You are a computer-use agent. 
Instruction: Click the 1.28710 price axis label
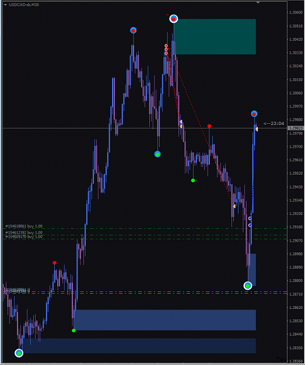pyautogui.click(x=296, y=294)
